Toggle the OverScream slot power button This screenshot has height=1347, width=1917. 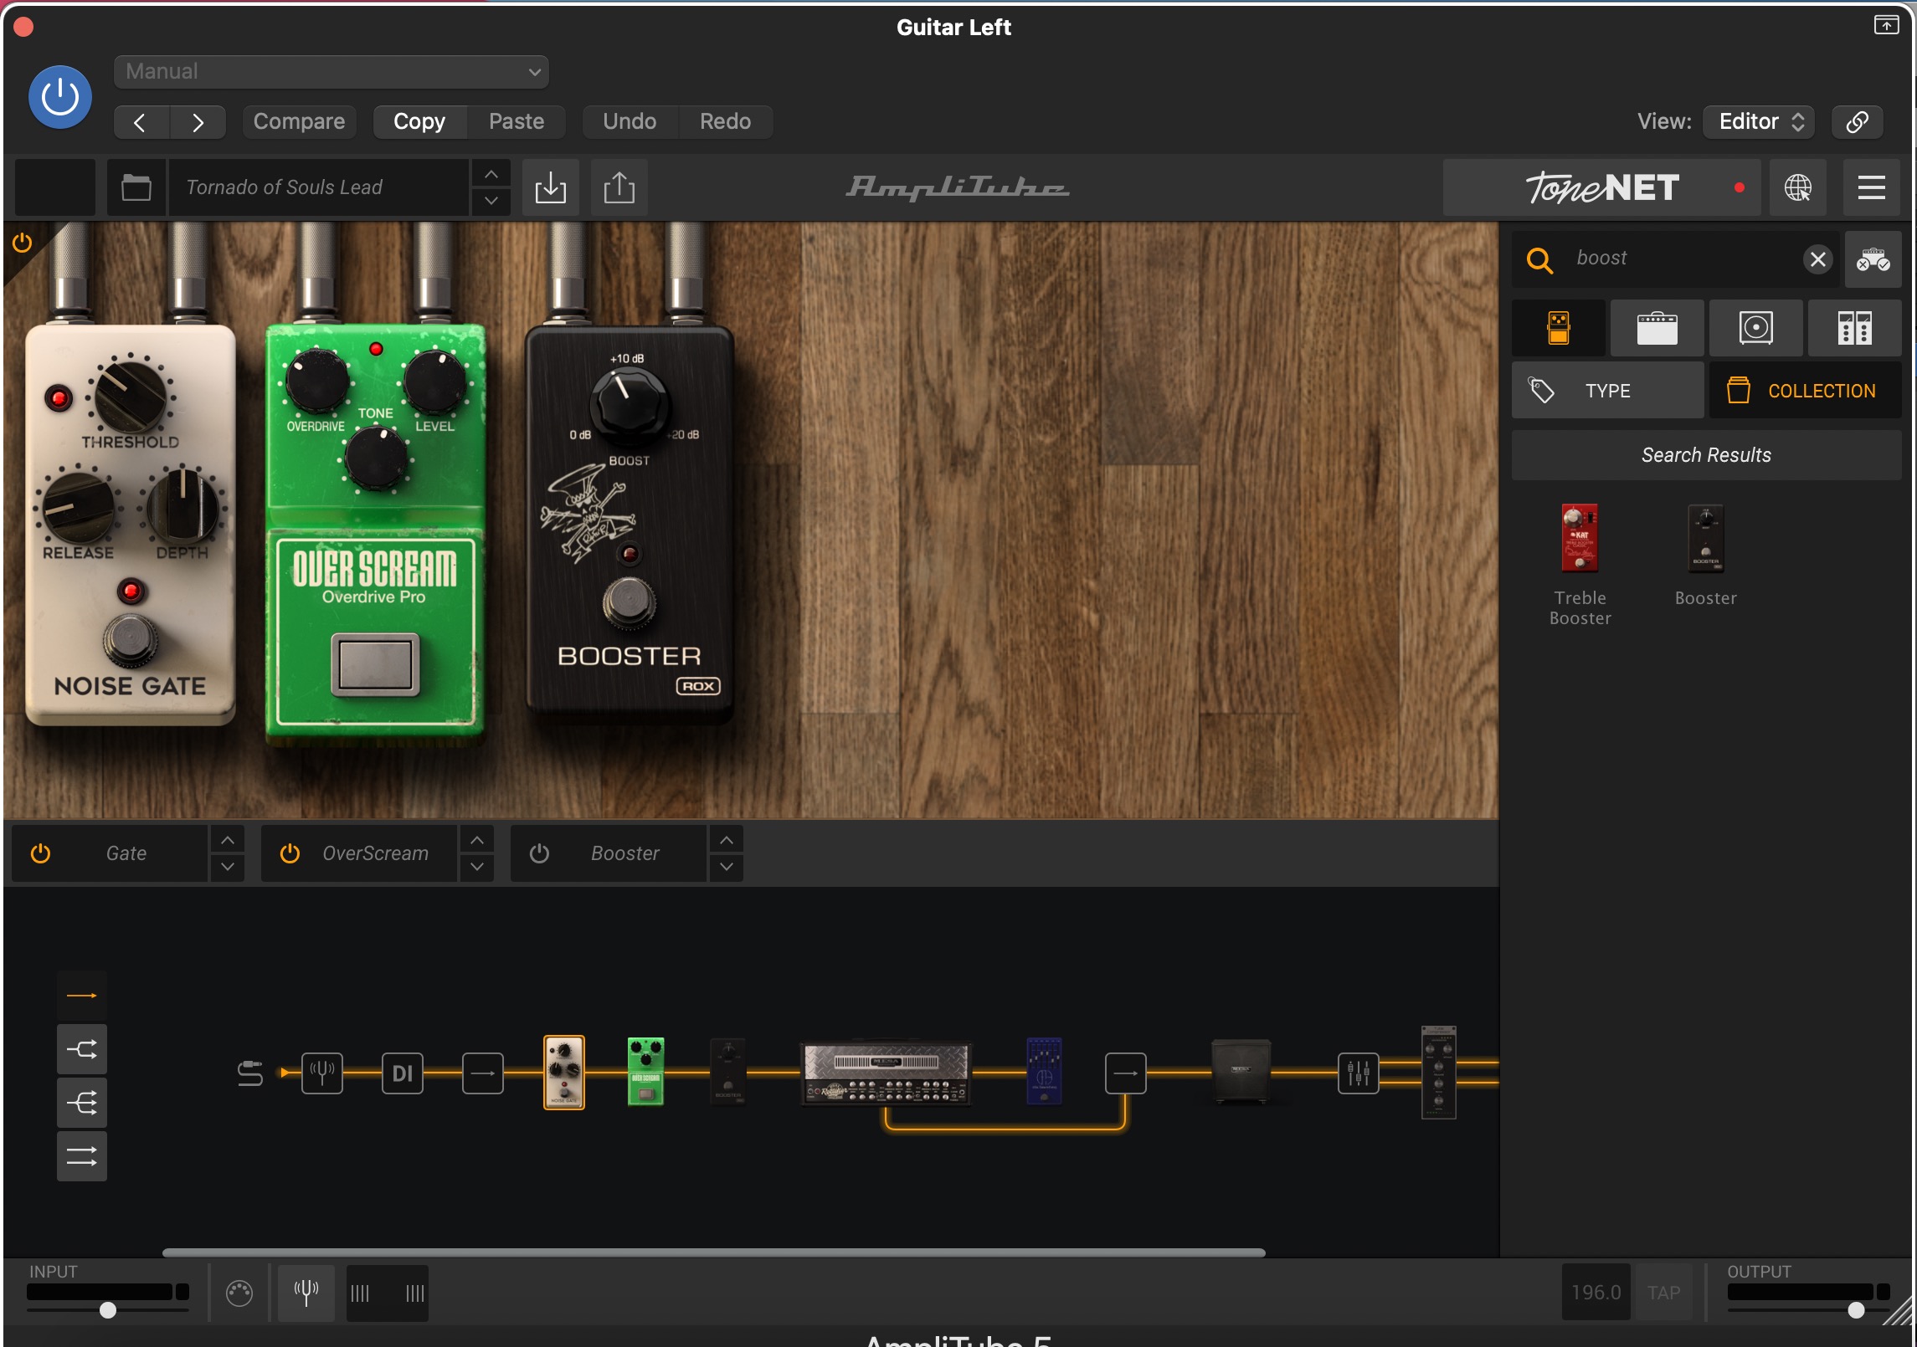[x=290, y=853]
